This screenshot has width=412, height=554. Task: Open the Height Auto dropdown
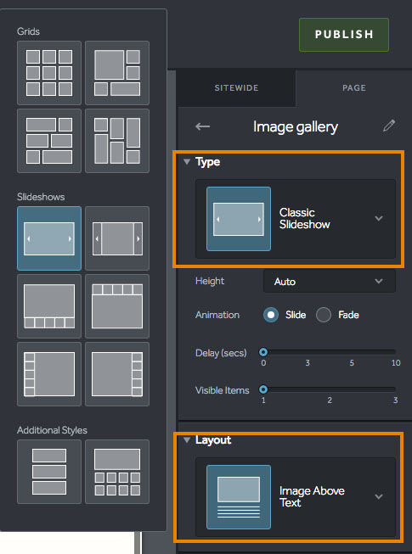pyautogui.click(x=330, y=281)
